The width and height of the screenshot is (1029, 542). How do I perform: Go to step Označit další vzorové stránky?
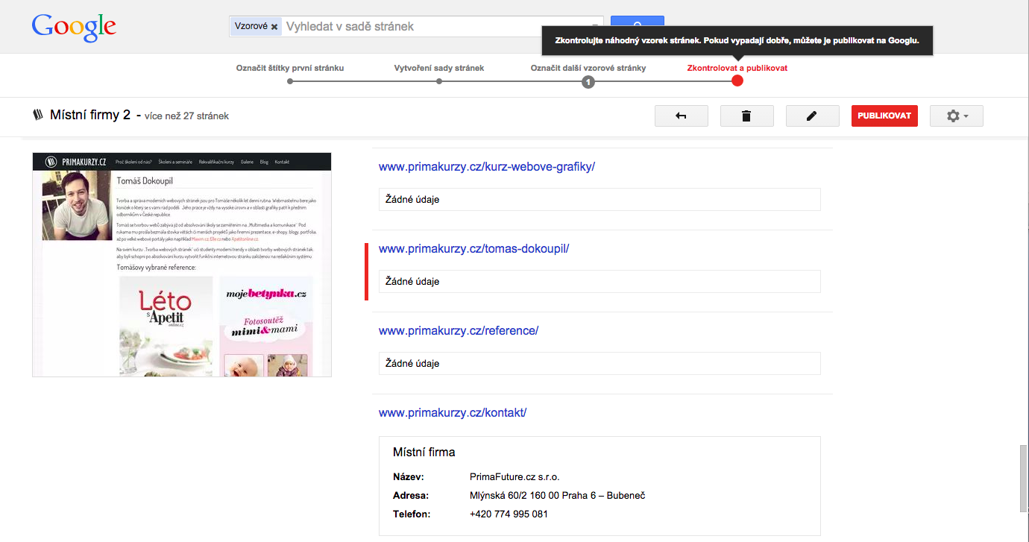[x=588, y=68]
